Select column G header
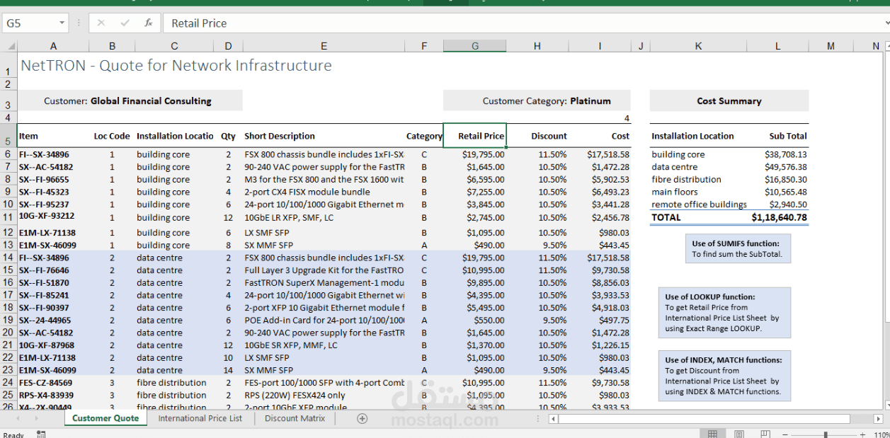This screenshot has height=438, width=890. (475, 47)
